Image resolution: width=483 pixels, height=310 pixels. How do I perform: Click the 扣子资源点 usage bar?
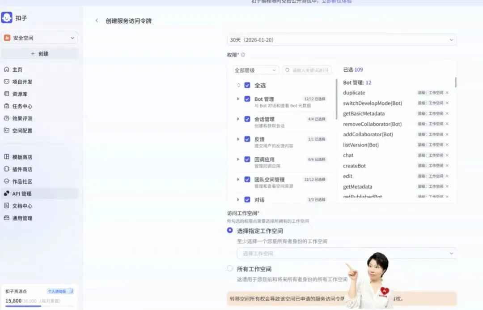[39, 306]
